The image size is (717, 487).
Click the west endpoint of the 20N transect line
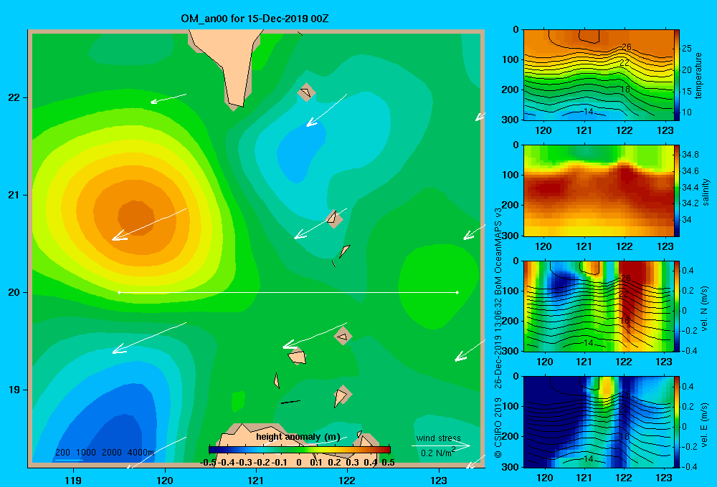(x=119, y=292)
